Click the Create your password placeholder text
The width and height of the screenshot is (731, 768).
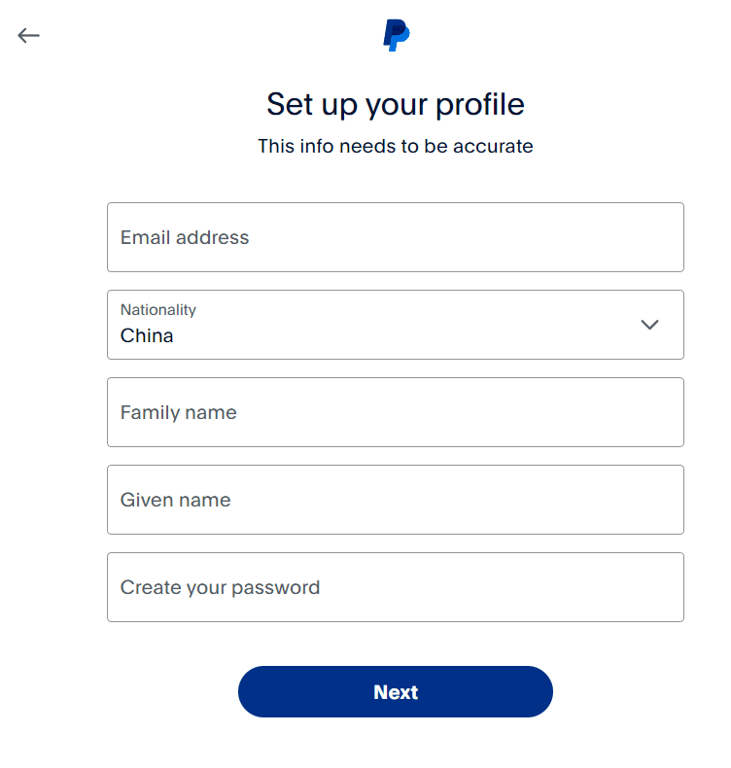220,588
